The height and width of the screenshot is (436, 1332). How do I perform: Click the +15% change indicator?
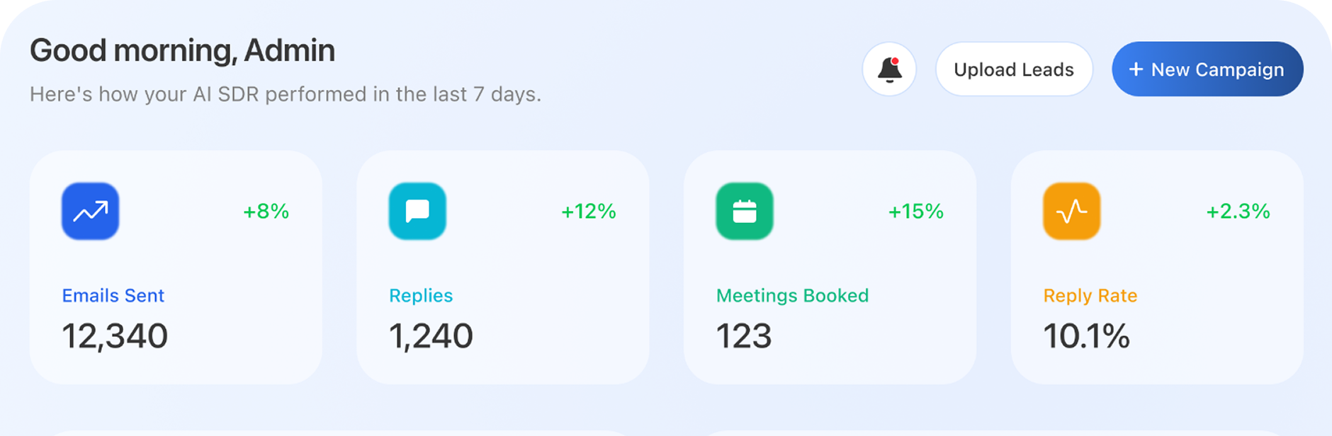click(x=915, y=211)
